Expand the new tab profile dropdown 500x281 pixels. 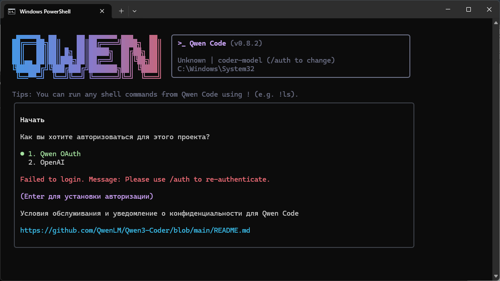[135, 11]
